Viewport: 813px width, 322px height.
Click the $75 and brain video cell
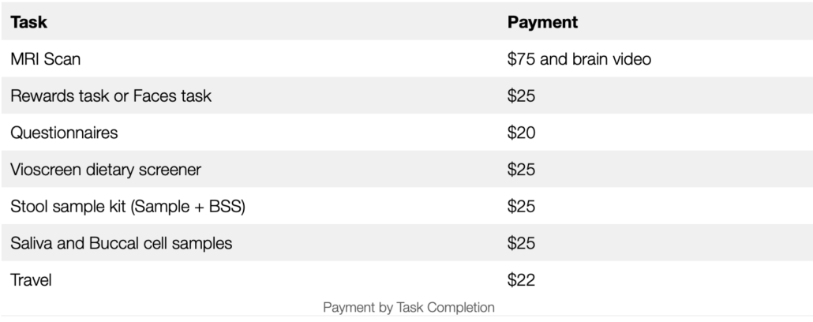pyautogui.click(x=579, y=59)
